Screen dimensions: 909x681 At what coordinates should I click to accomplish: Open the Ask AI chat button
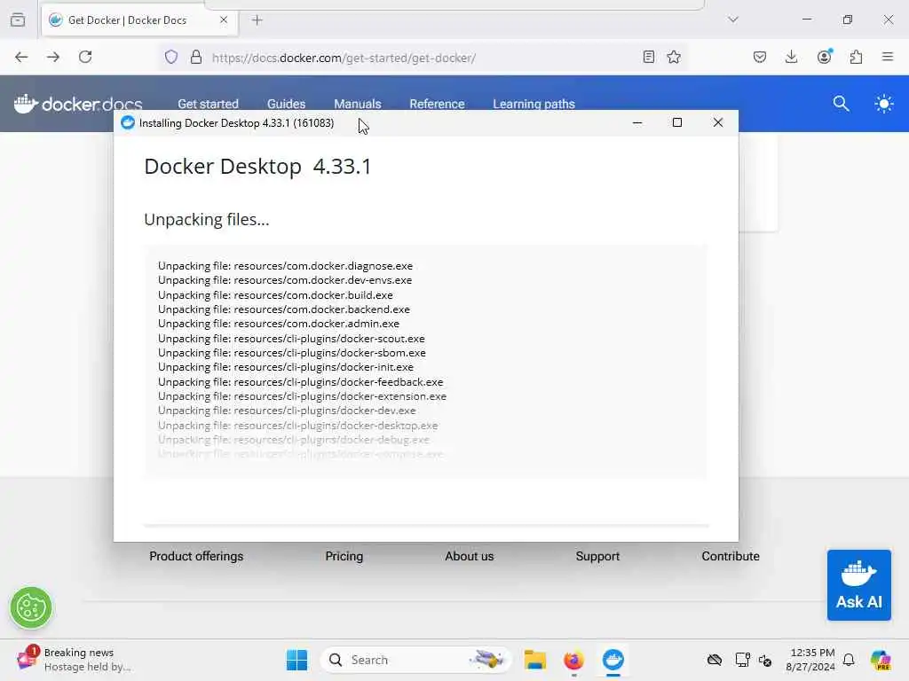[x=858, y=585]
